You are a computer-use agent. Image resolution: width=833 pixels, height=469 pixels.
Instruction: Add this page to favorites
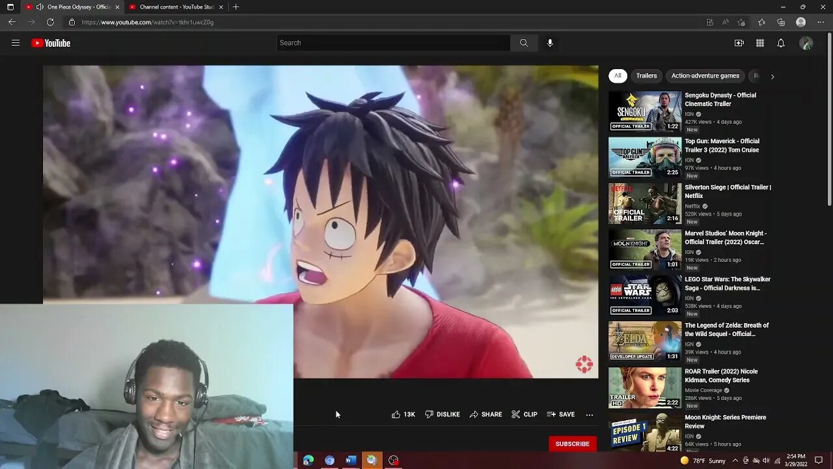point(741,22)
